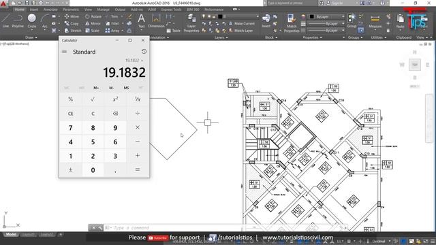This screenshot has width=436, height=245.
Task: Activate the Scale command
Action: [x=93, y=31]
